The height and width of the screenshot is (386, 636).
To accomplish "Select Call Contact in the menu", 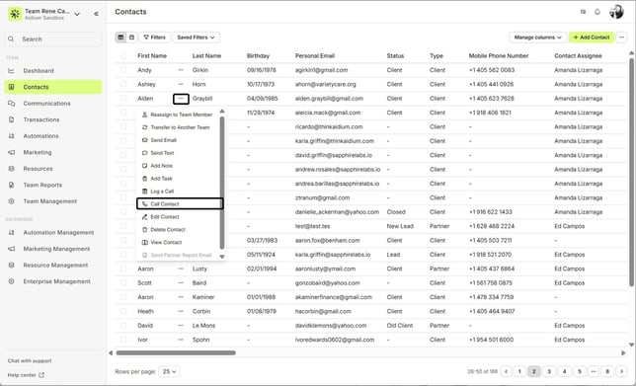I will click(180, 204).
